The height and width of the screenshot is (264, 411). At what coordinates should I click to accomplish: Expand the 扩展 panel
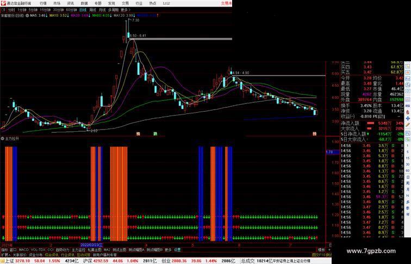click(x=5, y=255)
